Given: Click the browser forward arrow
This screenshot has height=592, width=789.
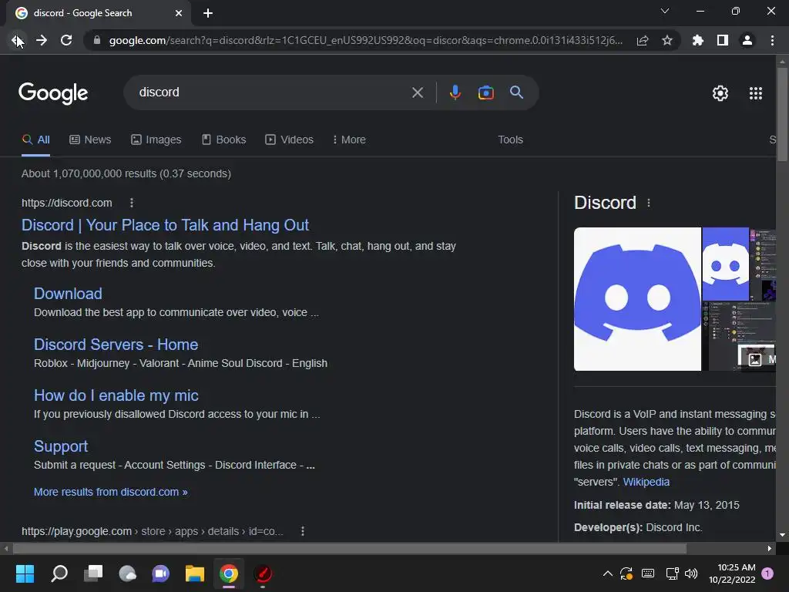Looking at the screenshot, I should pyautogui.click(x=42, y=40).
